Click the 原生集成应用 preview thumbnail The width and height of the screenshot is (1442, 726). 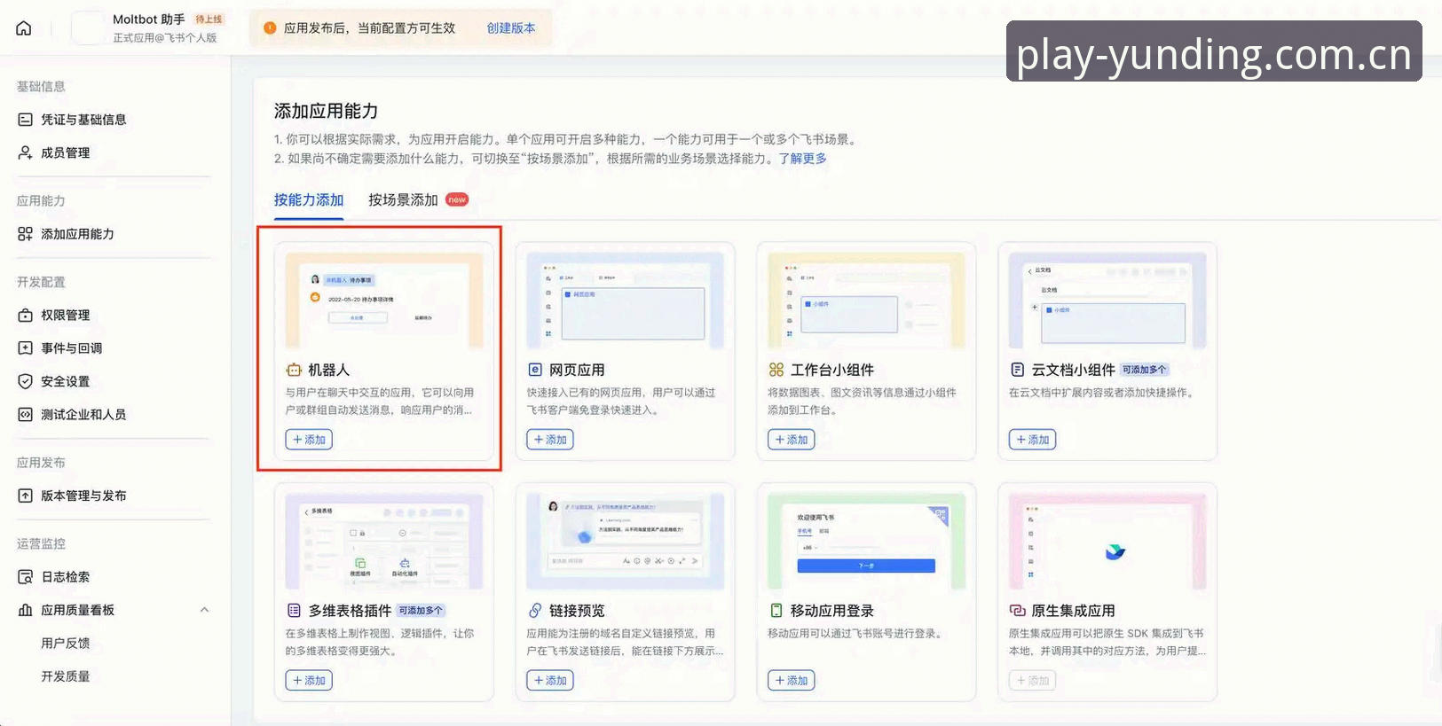click(x=1107, y=542)
